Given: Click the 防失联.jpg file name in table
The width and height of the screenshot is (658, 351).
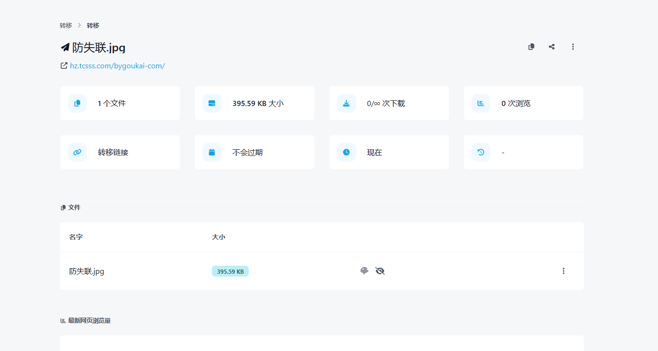Looking at the screenshot, I should click(x=87, y=271).
